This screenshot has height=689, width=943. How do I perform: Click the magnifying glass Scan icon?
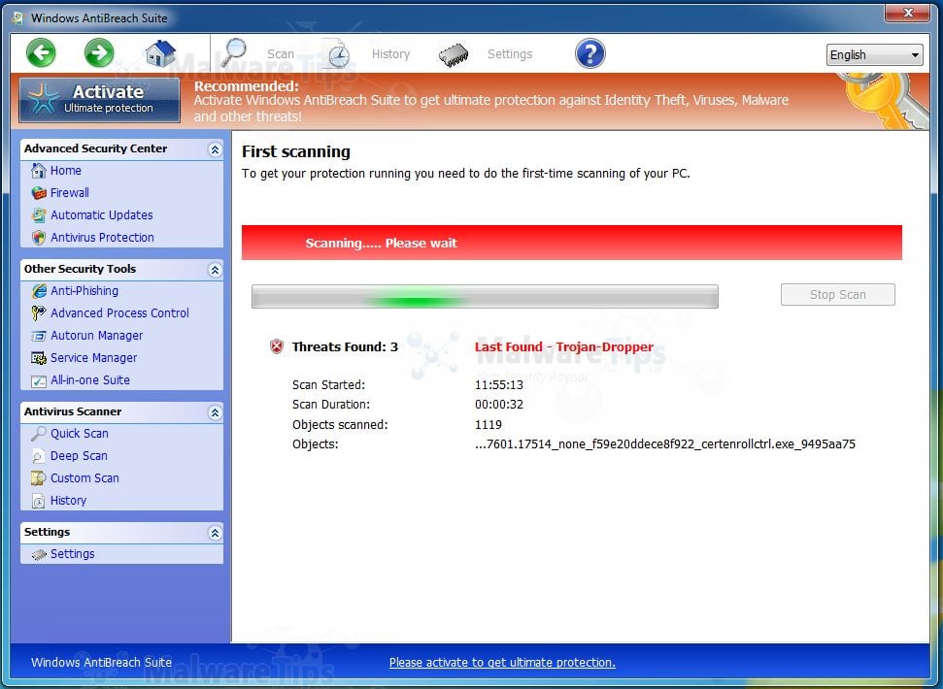click(233, 52)
